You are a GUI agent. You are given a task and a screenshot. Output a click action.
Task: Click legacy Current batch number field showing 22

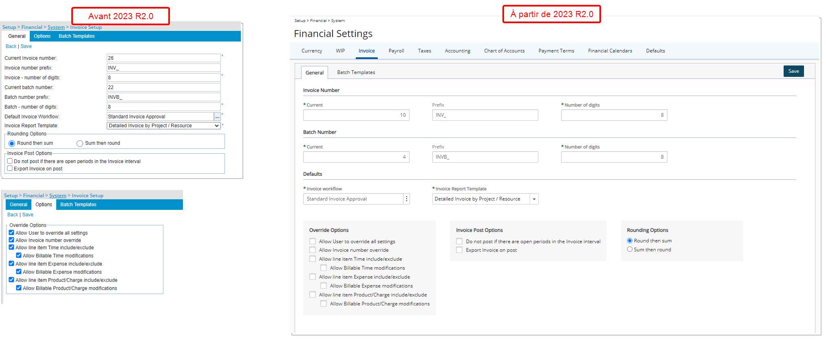pyautogui.click(x=164, y=87)
